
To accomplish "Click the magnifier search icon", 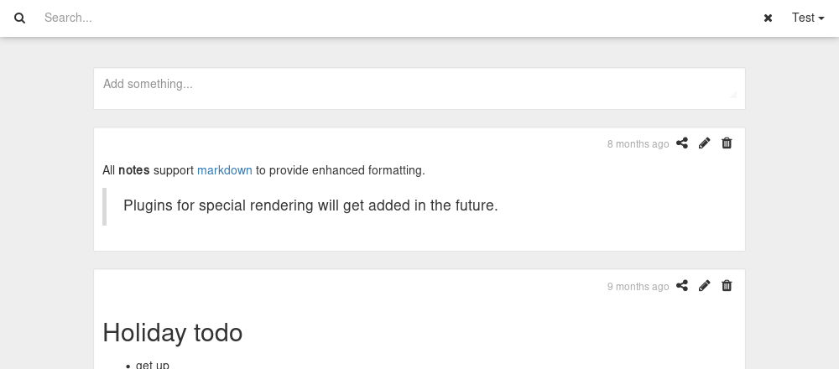I will click(20, 18).
